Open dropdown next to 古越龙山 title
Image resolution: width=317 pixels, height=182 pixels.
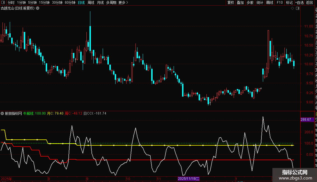(38, 8)
